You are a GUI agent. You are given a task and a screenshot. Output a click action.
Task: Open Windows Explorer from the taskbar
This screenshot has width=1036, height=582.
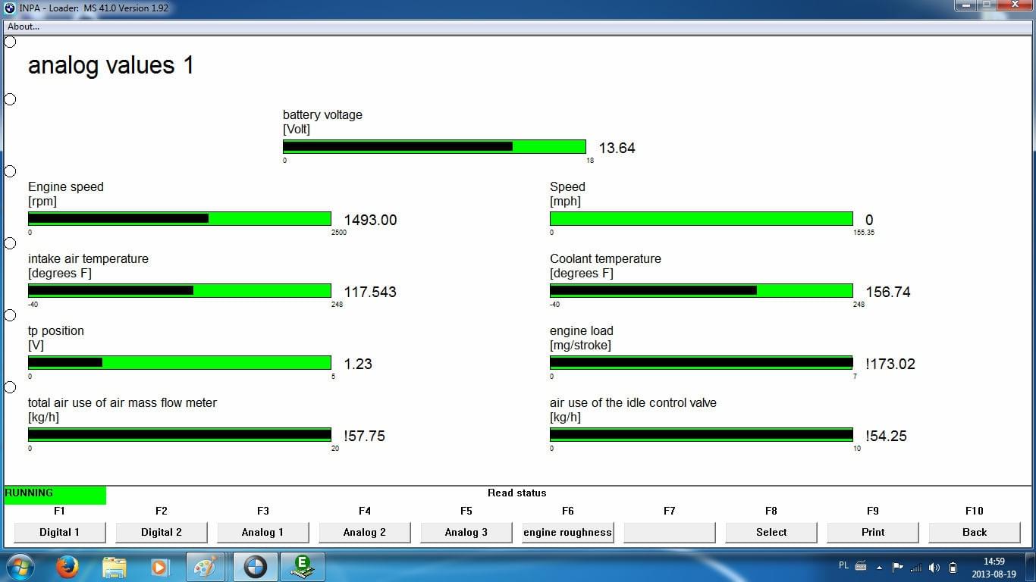[115, 567]
